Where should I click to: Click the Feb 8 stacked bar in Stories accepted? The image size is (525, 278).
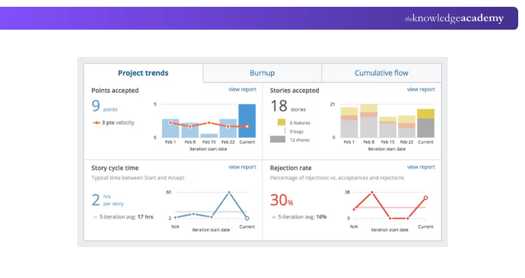tap(369, 121)
